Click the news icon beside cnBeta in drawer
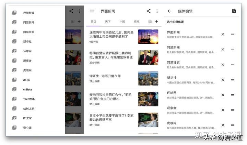This screenshot has width=247, height=145. 14,89
